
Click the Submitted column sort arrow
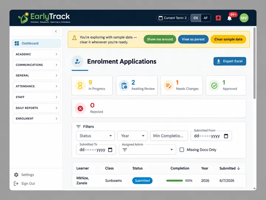[239, 168]
